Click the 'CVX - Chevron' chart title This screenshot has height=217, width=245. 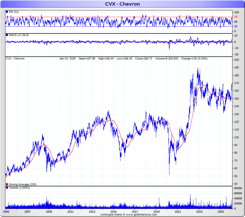pos(122,4)
